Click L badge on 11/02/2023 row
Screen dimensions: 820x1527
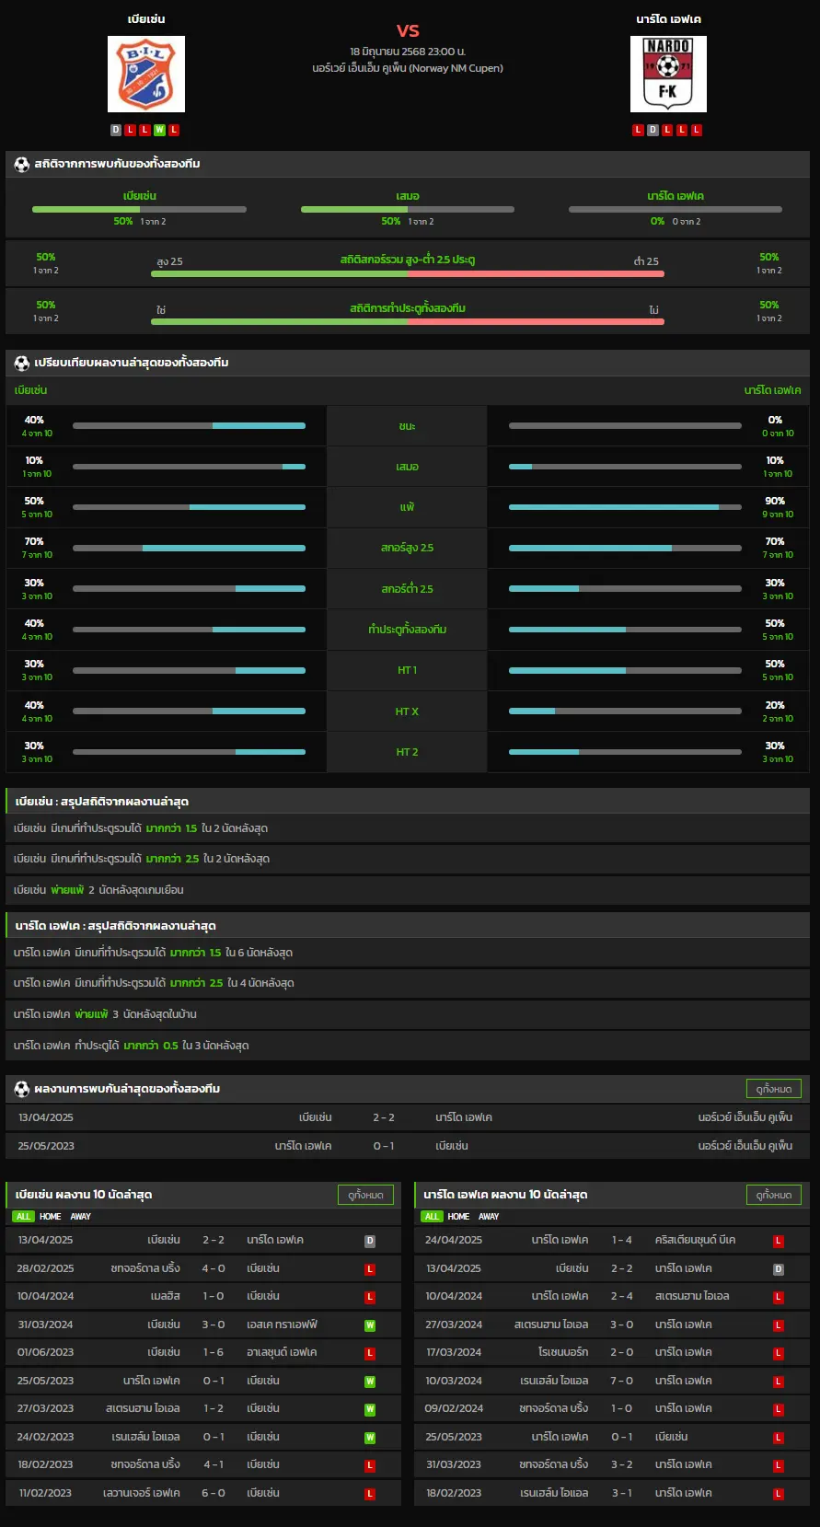tap(370, 1494)
